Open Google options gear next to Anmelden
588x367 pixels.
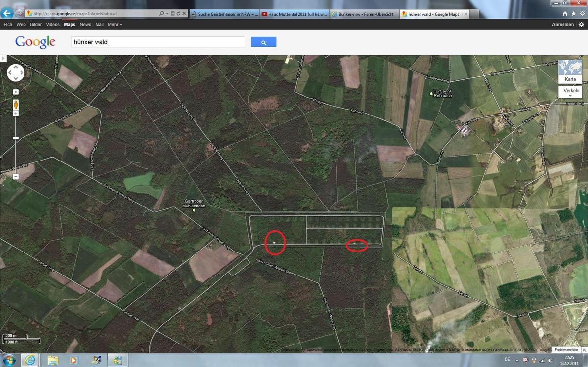coord(581,24)
